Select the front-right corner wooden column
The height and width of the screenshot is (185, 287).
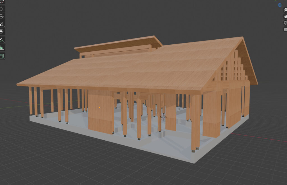point(195,123)
